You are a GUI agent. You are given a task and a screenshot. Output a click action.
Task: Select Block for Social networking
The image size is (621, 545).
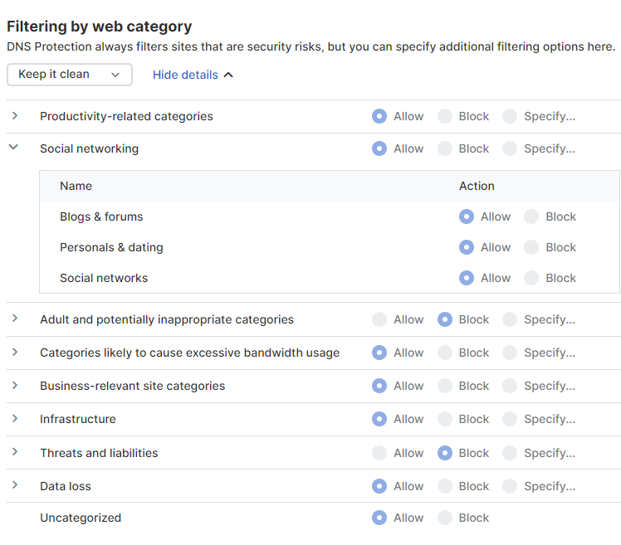[x=445, y=148]
